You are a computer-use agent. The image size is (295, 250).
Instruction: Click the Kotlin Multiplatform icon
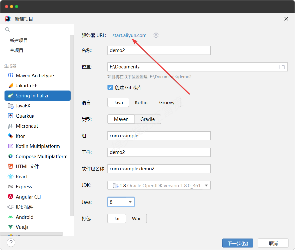[11, 146]
